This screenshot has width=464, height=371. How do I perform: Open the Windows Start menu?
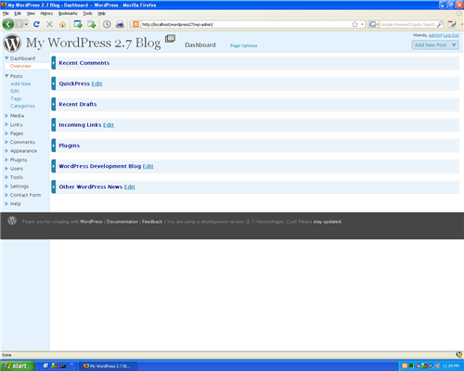click(x=18, y=365)
